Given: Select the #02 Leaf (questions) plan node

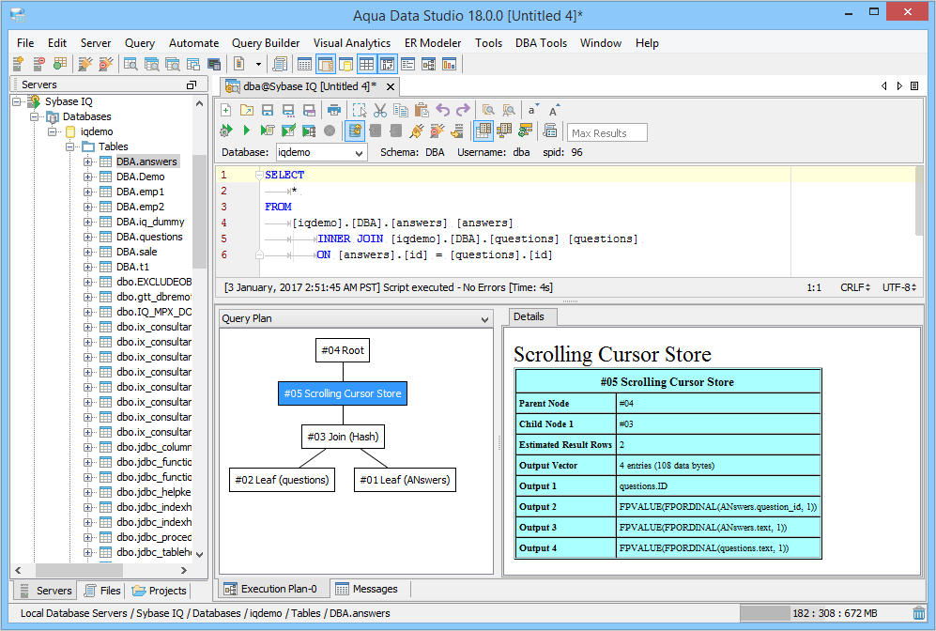Looking at the screenshot, I should click(x=283, y=480).
